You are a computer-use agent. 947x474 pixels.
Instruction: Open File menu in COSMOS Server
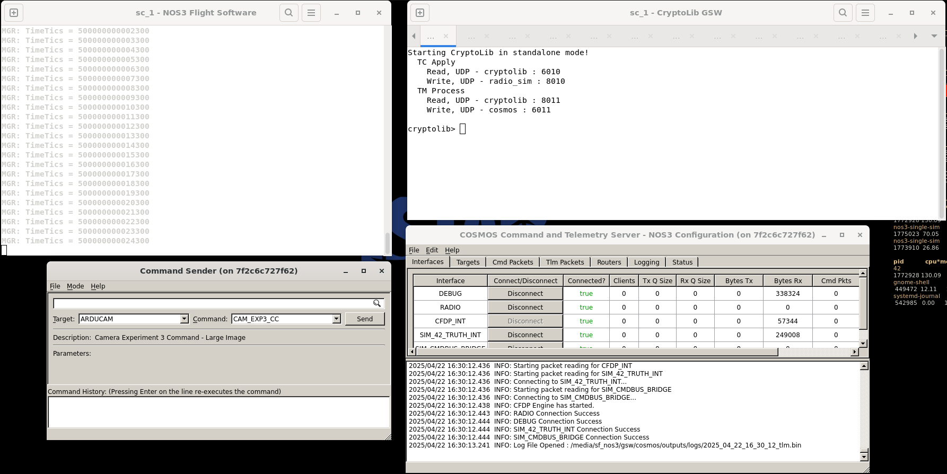coord(414,250)
